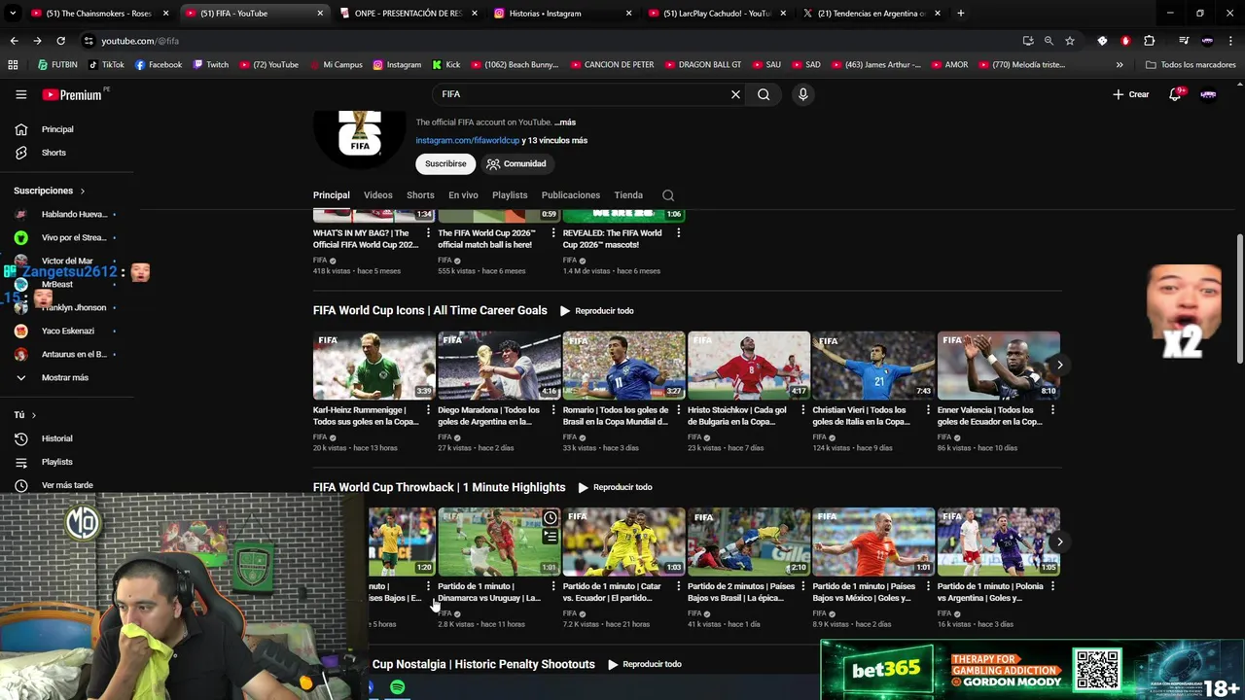Add Dinamarca vs Uruguay to watch later

pos(551,518)
